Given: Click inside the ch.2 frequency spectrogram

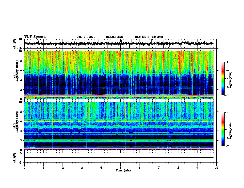Looking at the screenshot, I should [x=119, y=126].
